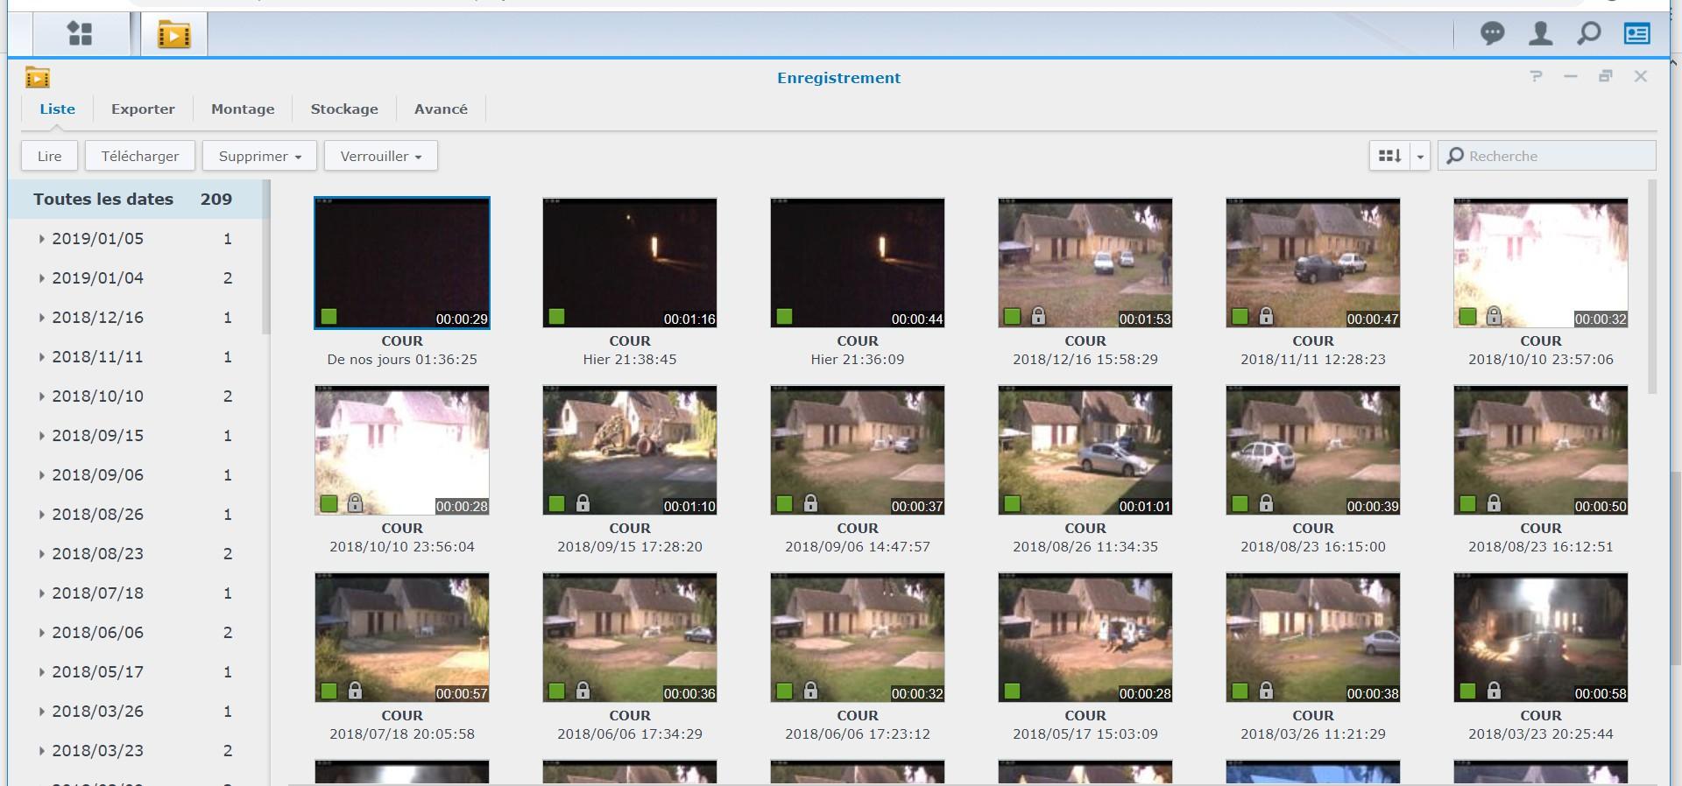This screenshot has height=786, width=1682.
Task: Open the Avancé tab
Action: point(441,109)
